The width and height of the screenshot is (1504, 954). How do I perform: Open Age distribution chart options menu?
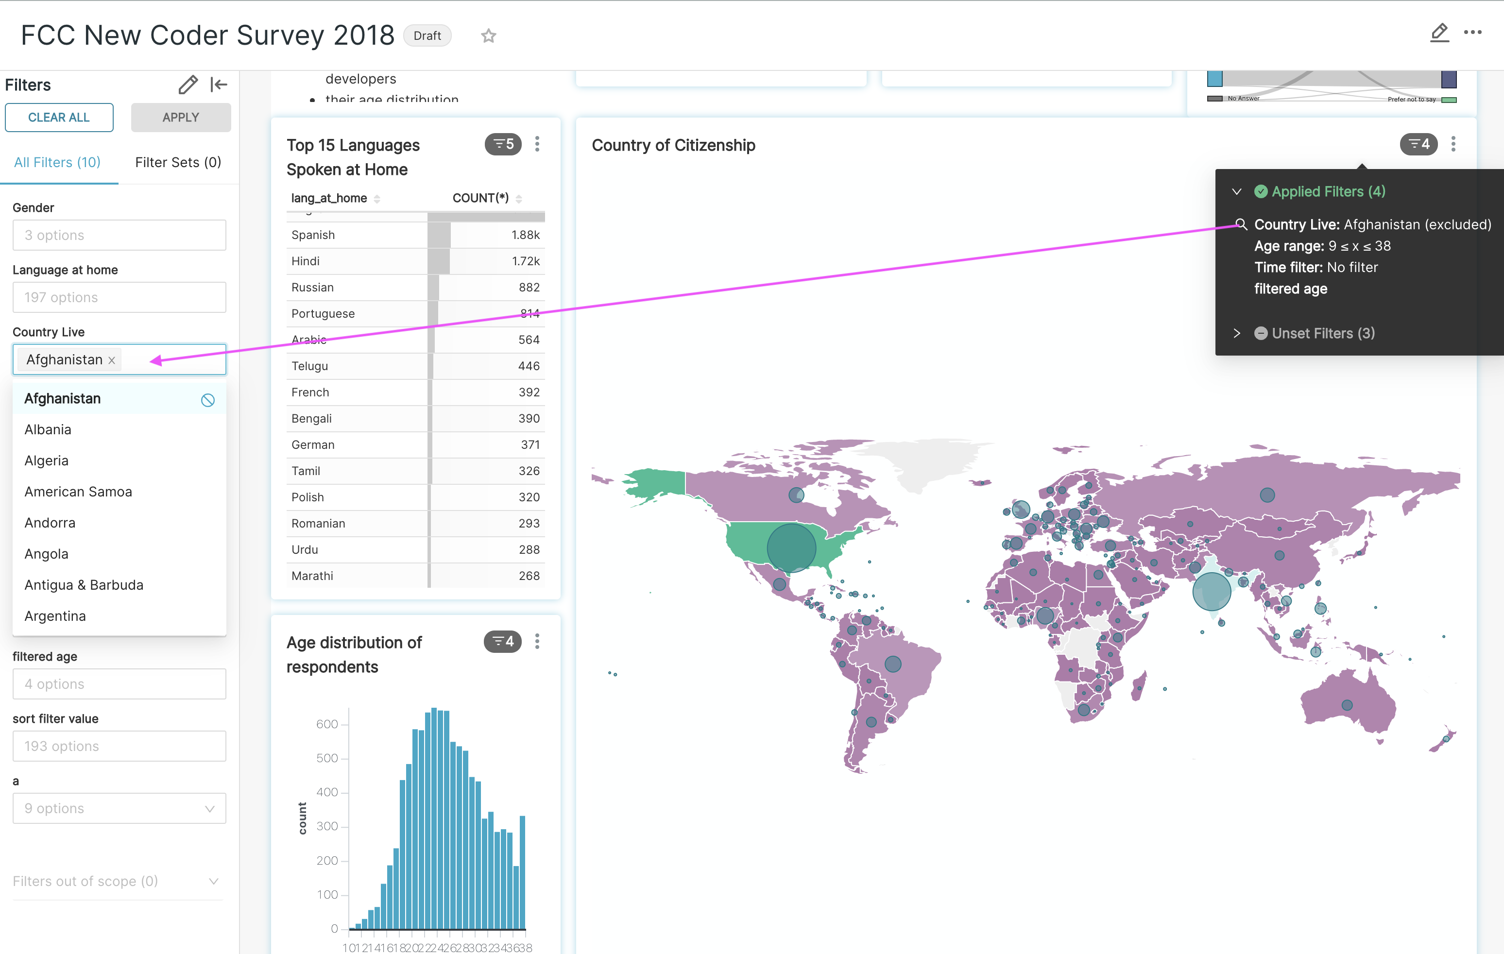pos(537,642)
